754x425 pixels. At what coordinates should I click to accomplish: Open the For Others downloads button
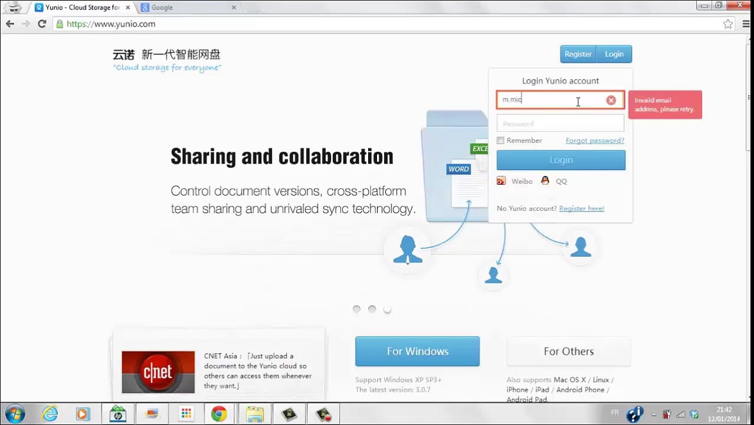click(x=569, y=351)
